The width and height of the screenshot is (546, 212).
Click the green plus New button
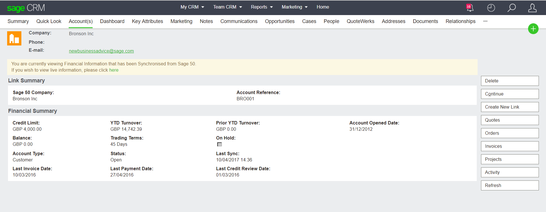tap(533, 29)
